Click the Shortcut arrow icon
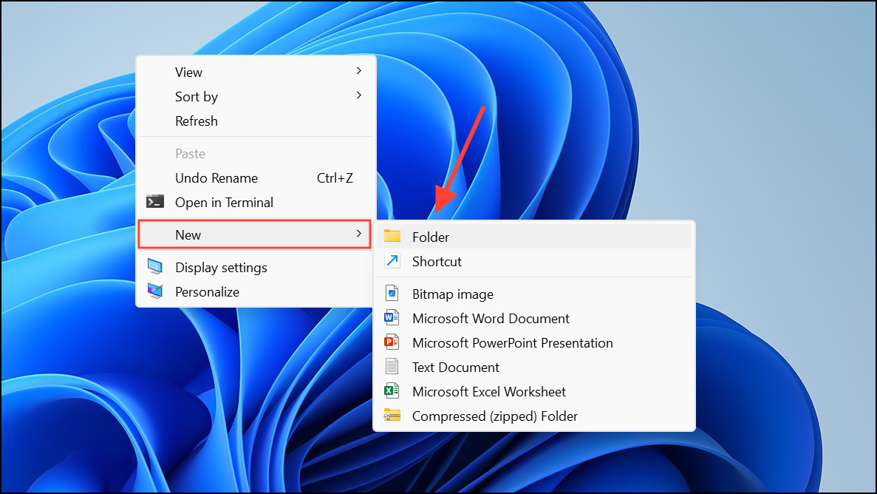Image resolution: width=877 pixels, height=494 pixels. [392, 261]
